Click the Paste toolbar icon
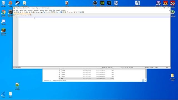Screen dimensions: 178x100 tap(34, 12)
